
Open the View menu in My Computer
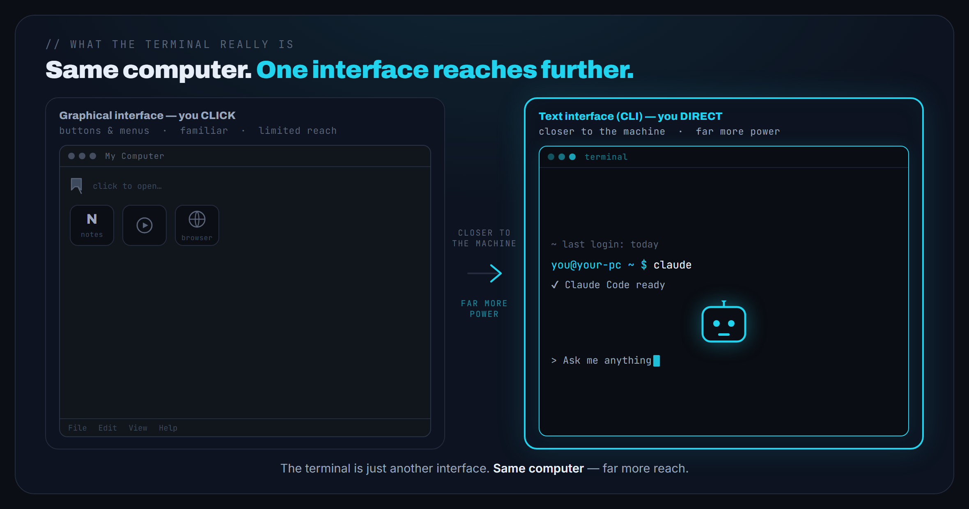[x=138, y=428]
